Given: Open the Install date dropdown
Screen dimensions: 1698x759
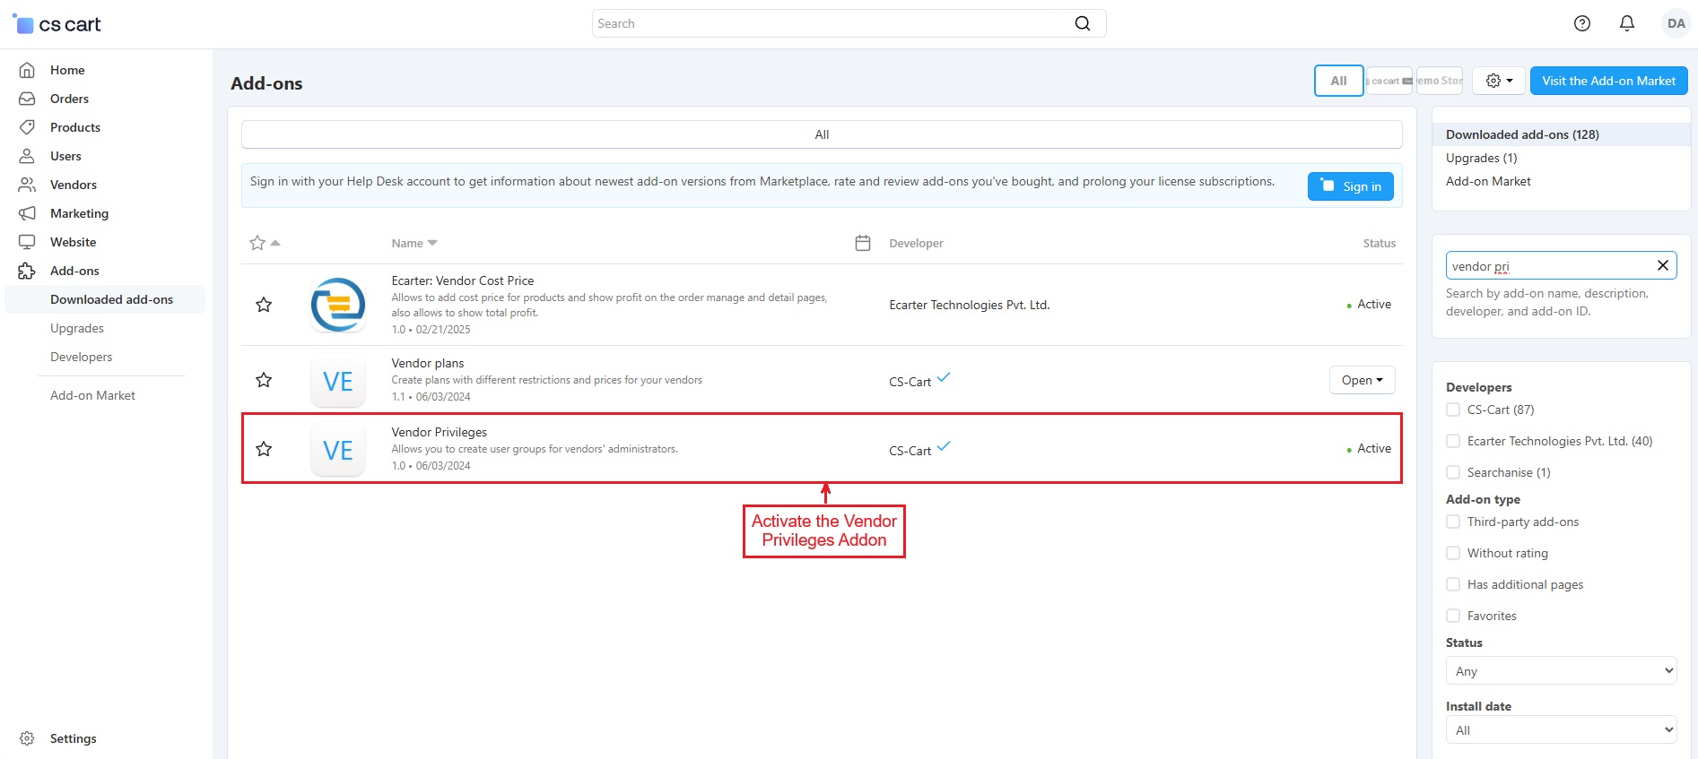Looking at the screenshot, I should 1561,730.
